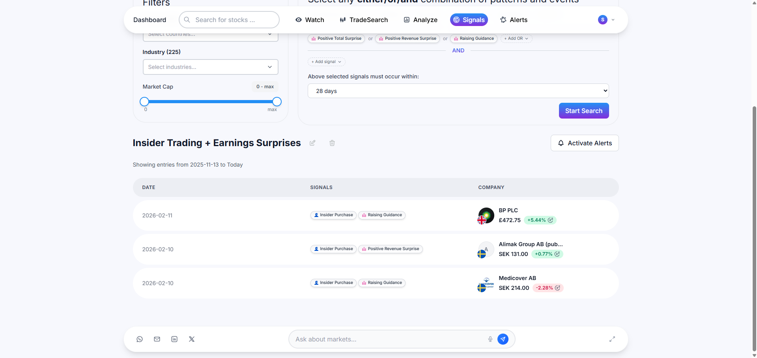The width and height of the screenshot is (757, 358).
Task: Open the Add OR dropdown
Action: click(516, 39)
